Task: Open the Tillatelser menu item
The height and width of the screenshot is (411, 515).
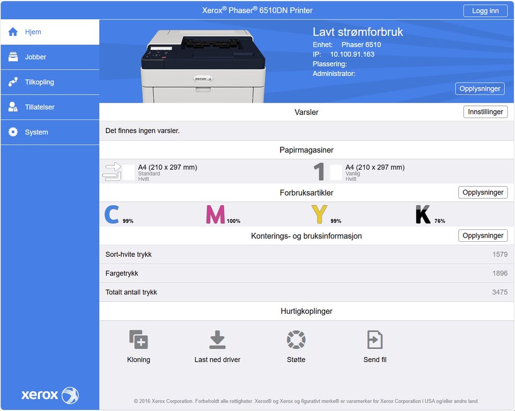Action: pyautogui.click(x=50, y=107)
